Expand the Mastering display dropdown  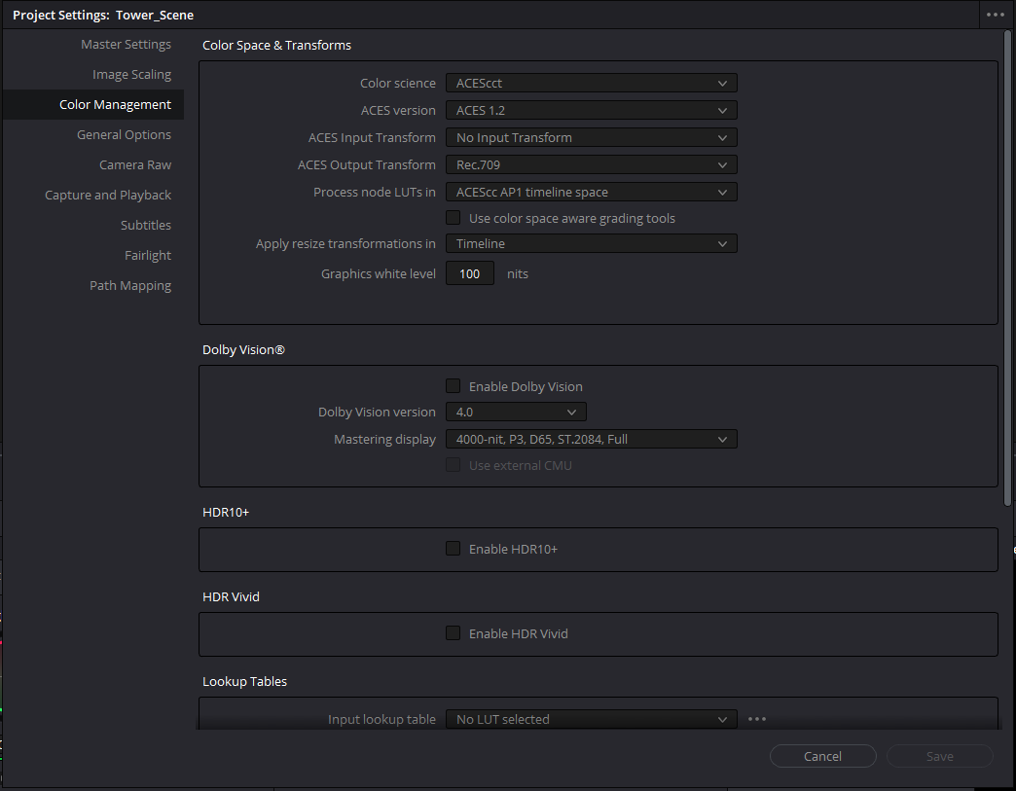click(x=591, y=440)
